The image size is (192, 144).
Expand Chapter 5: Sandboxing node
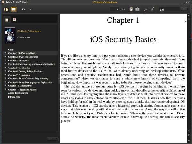[x=5, y=68]
